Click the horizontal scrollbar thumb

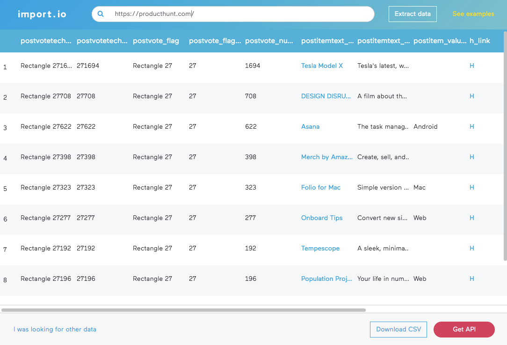[183, 310]
